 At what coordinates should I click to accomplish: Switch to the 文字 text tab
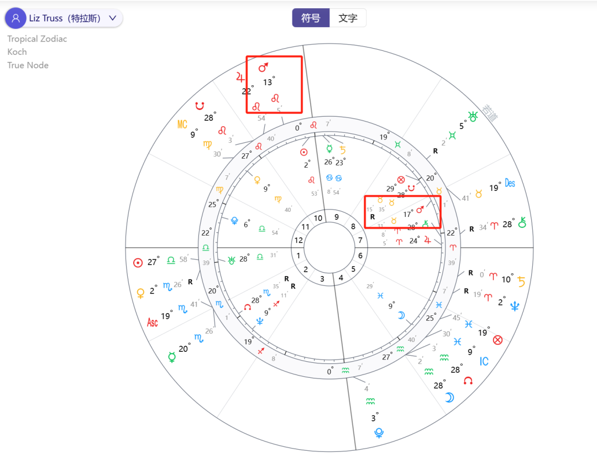pyautogui.click(x=348, y=18)
